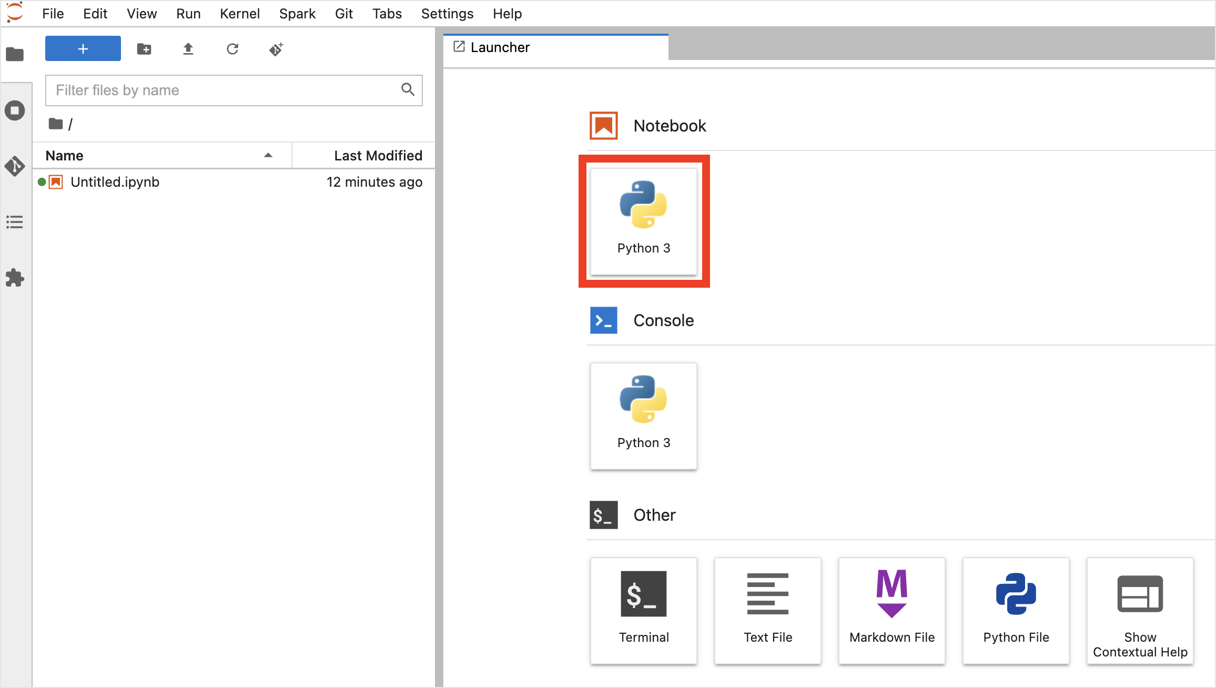Create a new Markdown File
The image size is (1216, 688).
892,610
